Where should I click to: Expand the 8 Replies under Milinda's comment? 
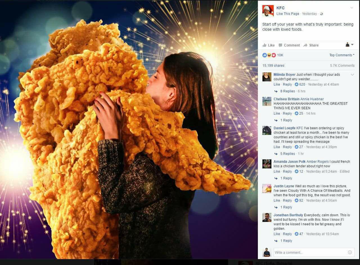click(287, 91)
